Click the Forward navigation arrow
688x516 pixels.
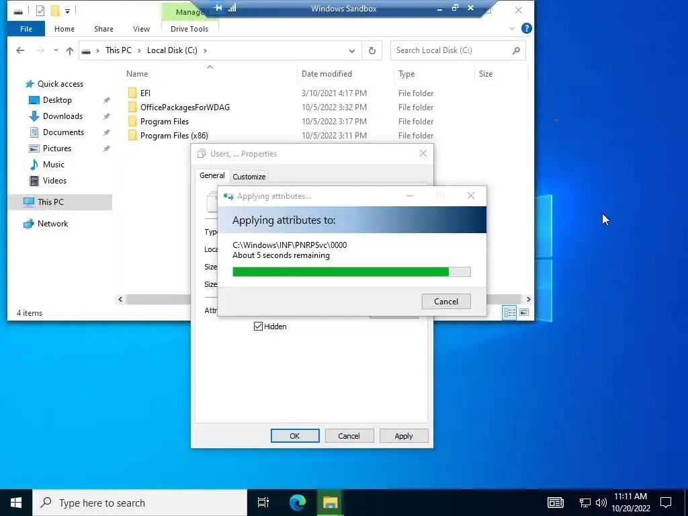click(40, 50)
